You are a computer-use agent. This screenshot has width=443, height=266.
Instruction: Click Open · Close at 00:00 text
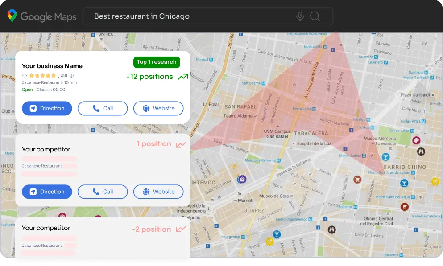click(44, 90)
